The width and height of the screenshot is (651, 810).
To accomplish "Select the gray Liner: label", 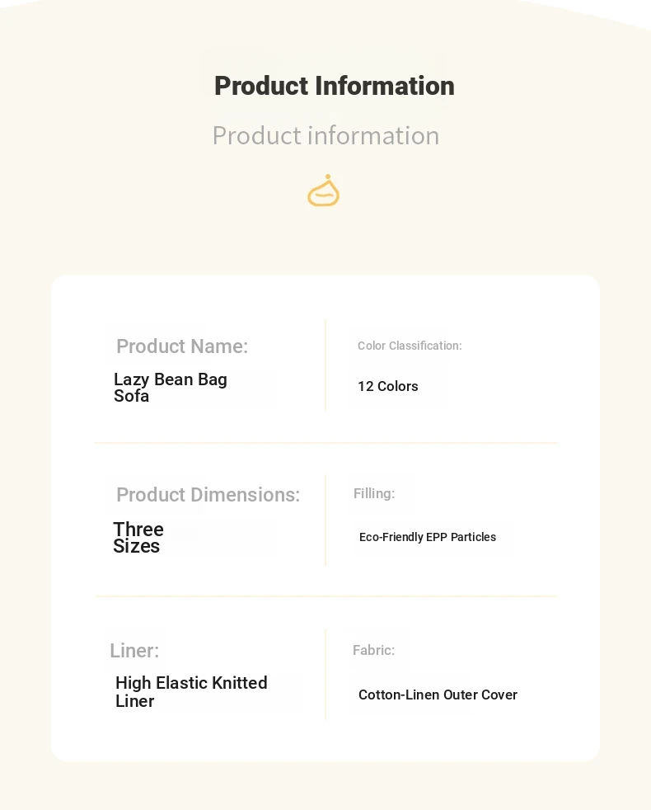I will pos(134,651).
